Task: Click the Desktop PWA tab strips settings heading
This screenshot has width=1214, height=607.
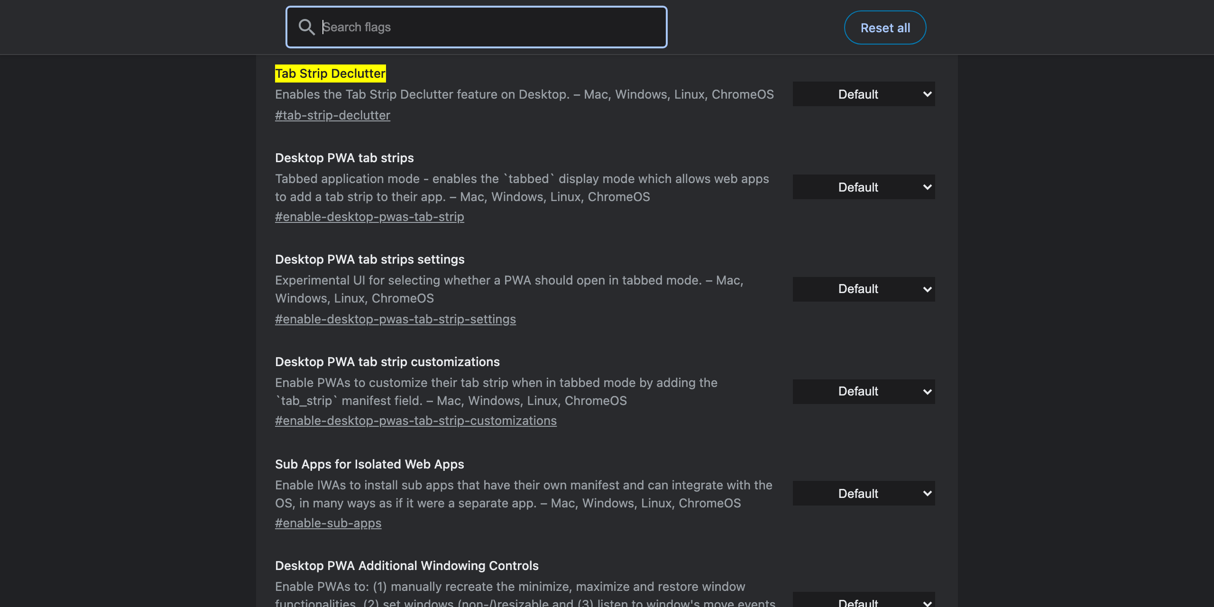Action: tap(370, 259)
